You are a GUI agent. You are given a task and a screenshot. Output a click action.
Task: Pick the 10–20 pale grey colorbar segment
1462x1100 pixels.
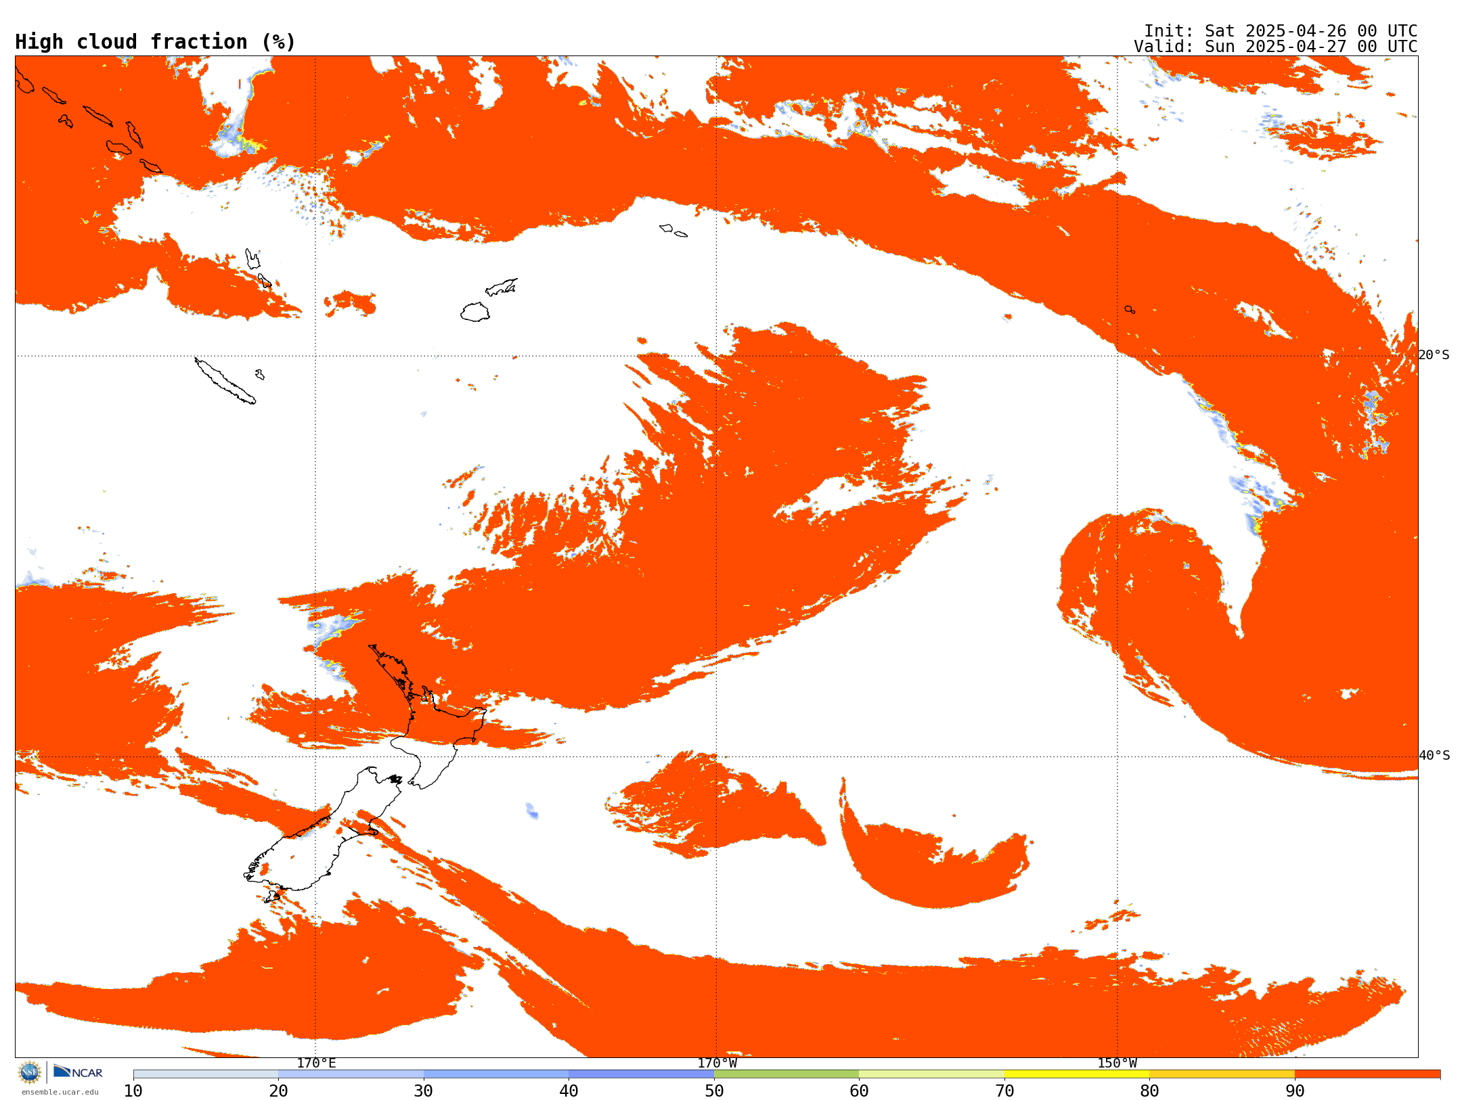(206, 1074)
